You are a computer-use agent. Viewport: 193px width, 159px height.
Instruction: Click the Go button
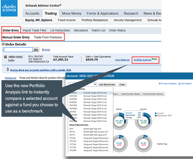pyautogui.click(x=36, y=50)
